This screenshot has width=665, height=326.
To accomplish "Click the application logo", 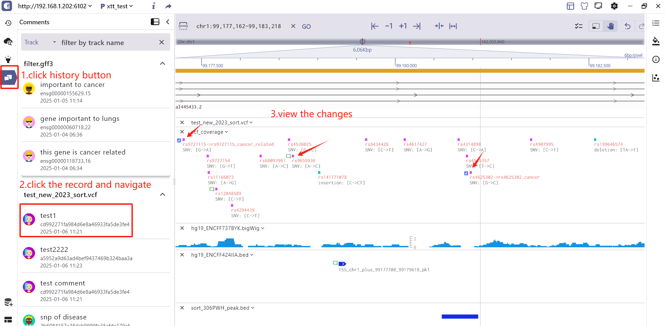I will (x=7, y=6).
